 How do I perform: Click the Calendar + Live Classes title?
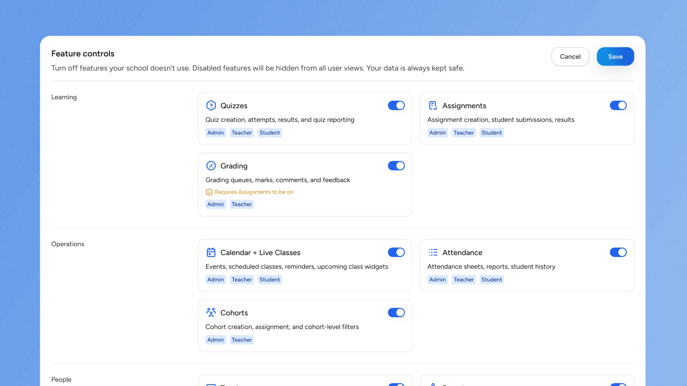260,253
